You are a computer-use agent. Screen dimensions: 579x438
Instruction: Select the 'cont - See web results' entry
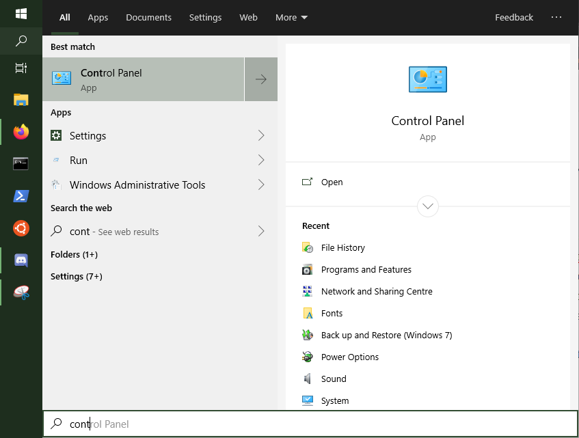pos(160,231)
